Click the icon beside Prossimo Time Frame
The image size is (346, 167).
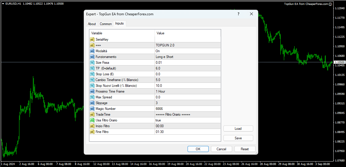pyautogui.click(x=92, y=91)
